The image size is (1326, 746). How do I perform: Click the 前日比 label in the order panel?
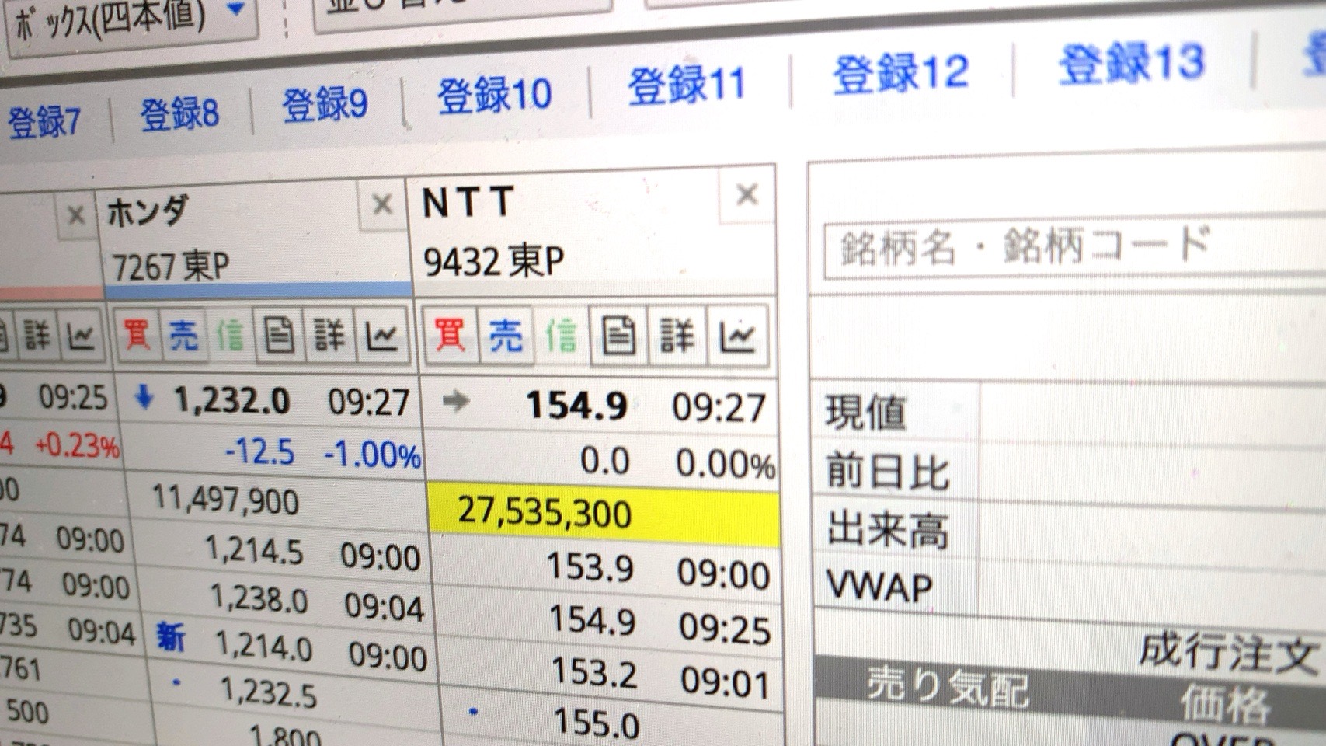pos(888,471)
